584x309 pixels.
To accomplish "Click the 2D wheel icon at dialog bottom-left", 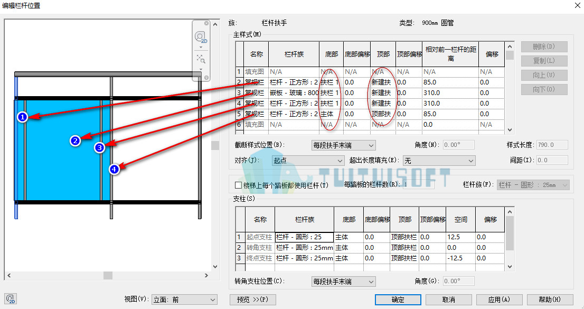I will click(11, 299).
